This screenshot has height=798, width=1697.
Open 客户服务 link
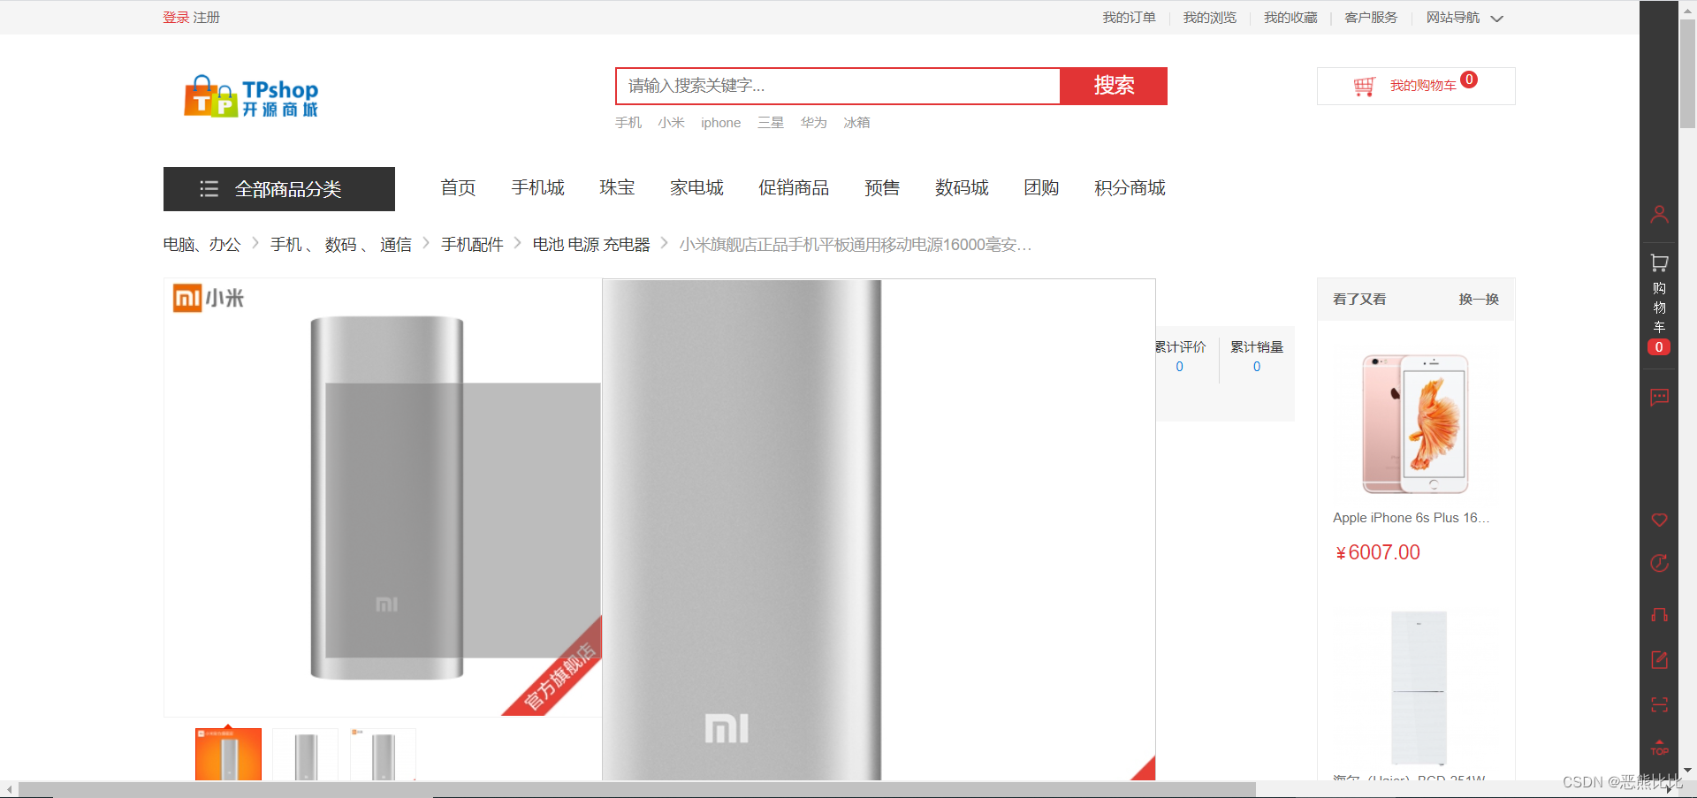tap(1371, 18)
